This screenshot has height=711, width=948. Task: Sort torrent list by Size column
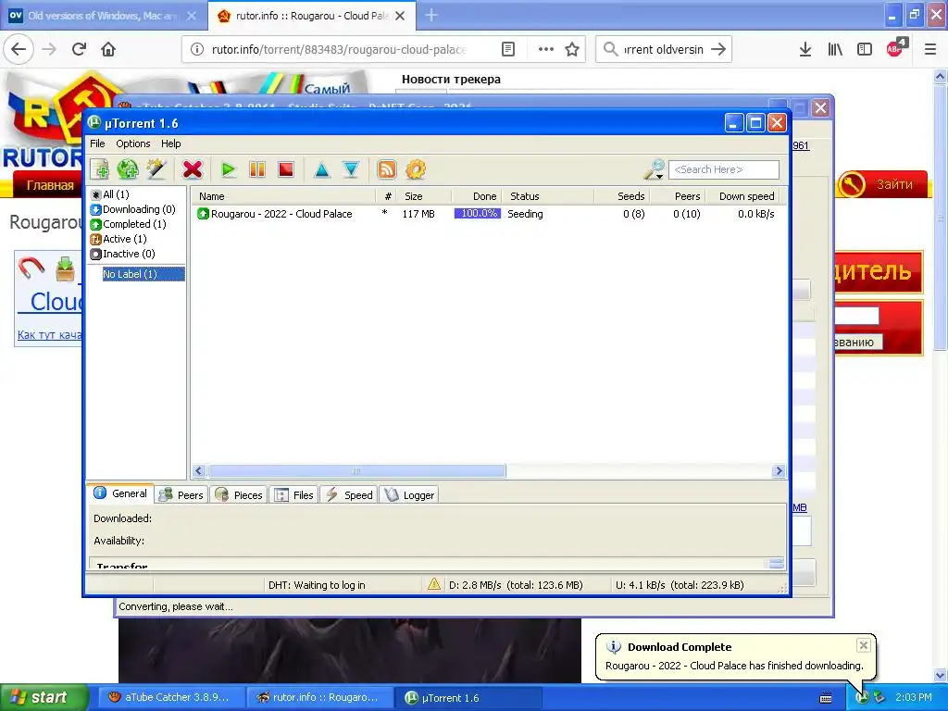tap(424, 196)
